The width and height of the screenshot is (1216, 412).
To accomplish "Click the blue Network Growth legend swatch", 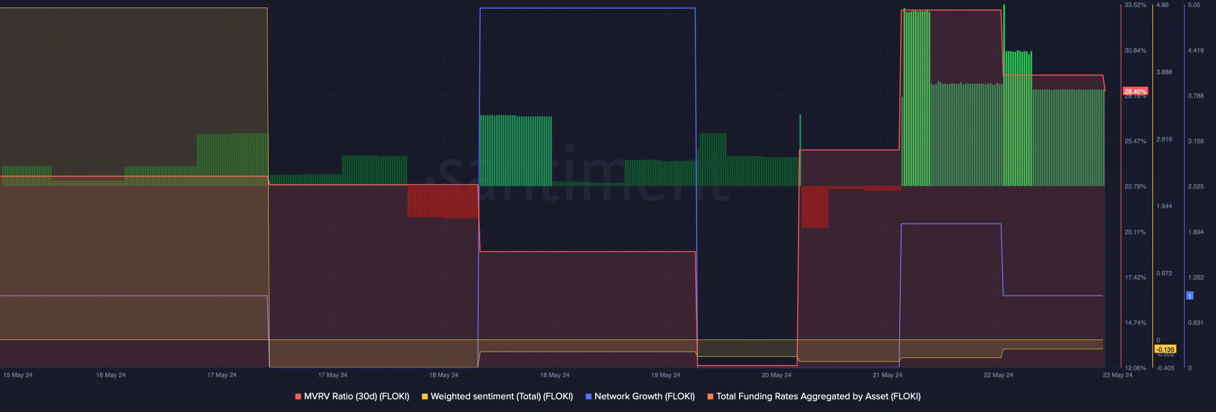I will (589, 396).
